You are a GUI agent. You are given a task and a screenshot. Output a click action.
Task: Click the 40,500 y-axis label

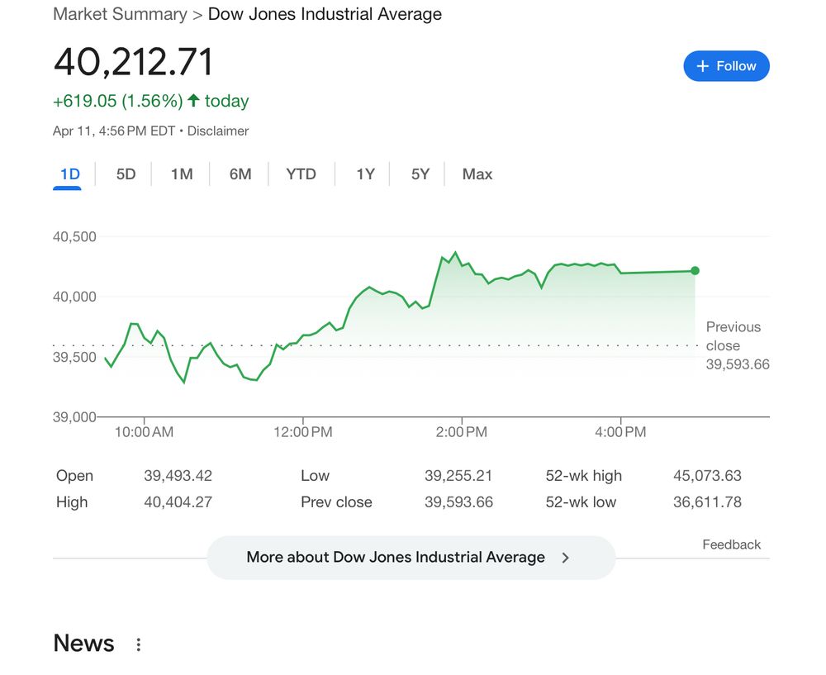[x=74, y=236]
